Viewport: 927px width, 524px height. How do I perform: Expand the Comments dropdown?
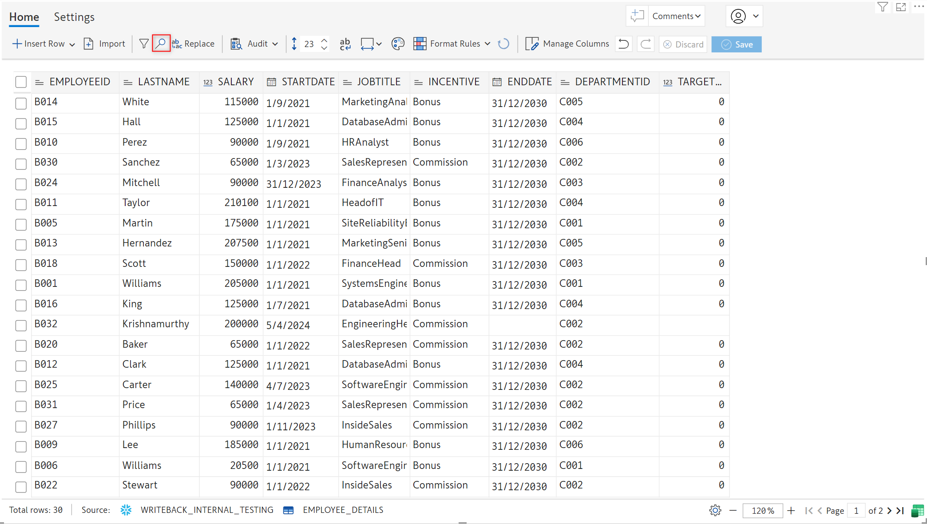pyautogui.click(x=676, y=16)
